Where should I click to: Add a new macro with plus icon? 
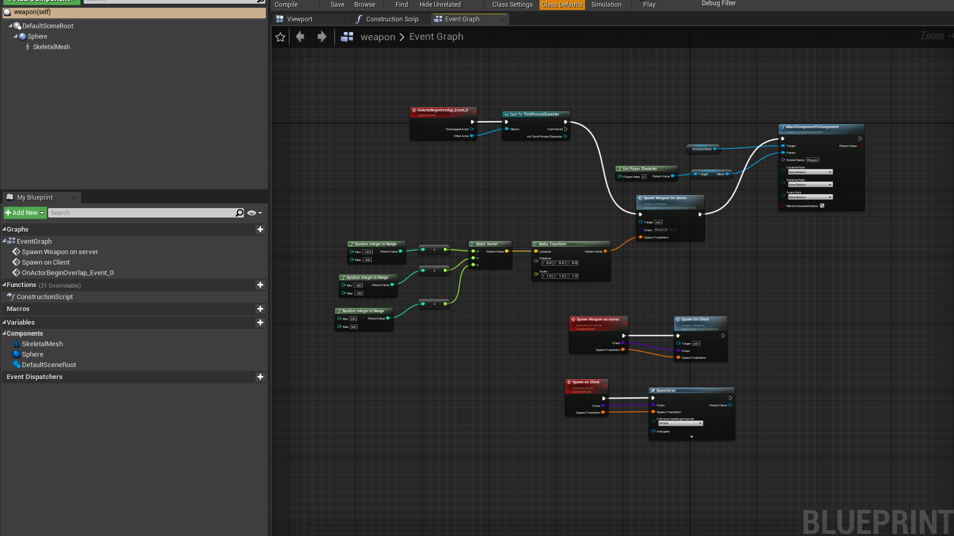coord(260,309)
